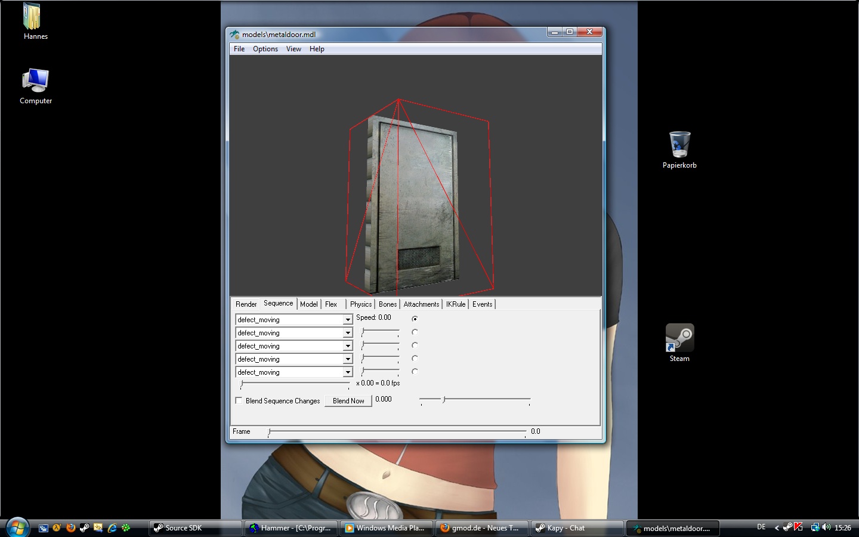This screenshot has height=537, width=859.
Task: Switch to Hammer in the taskbar
Action: 291,528
